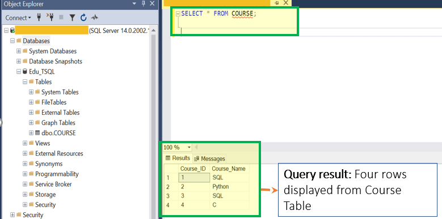
Task: Click the Disconnect plug icon in toolbar
Action: coord(50,18)
